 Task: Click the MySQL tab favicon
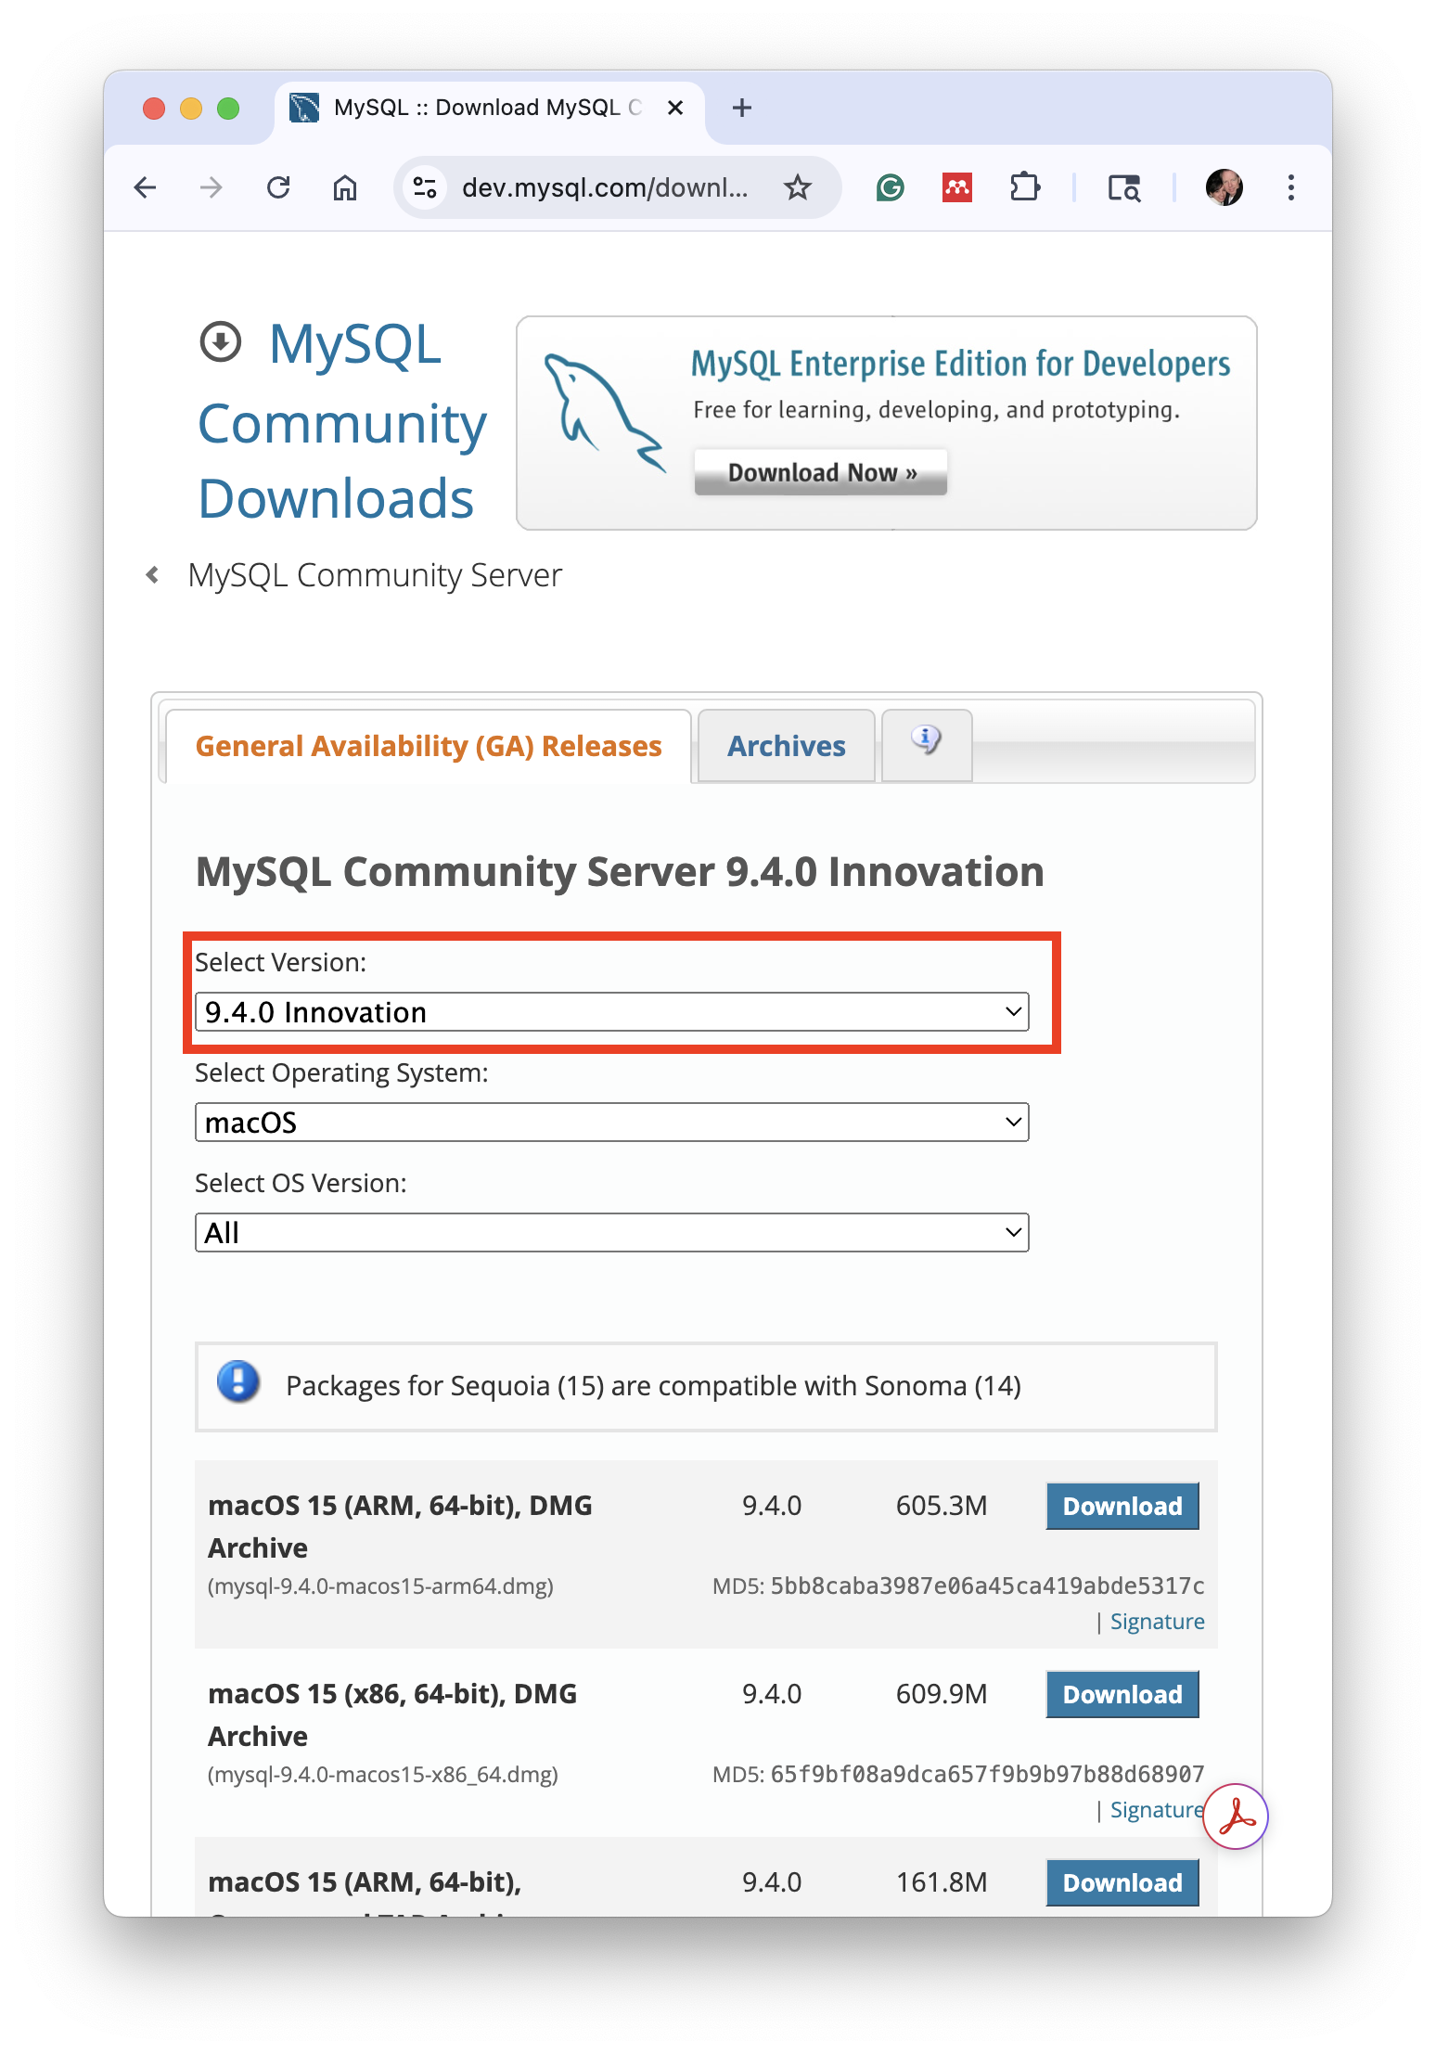tap(304, 108)
